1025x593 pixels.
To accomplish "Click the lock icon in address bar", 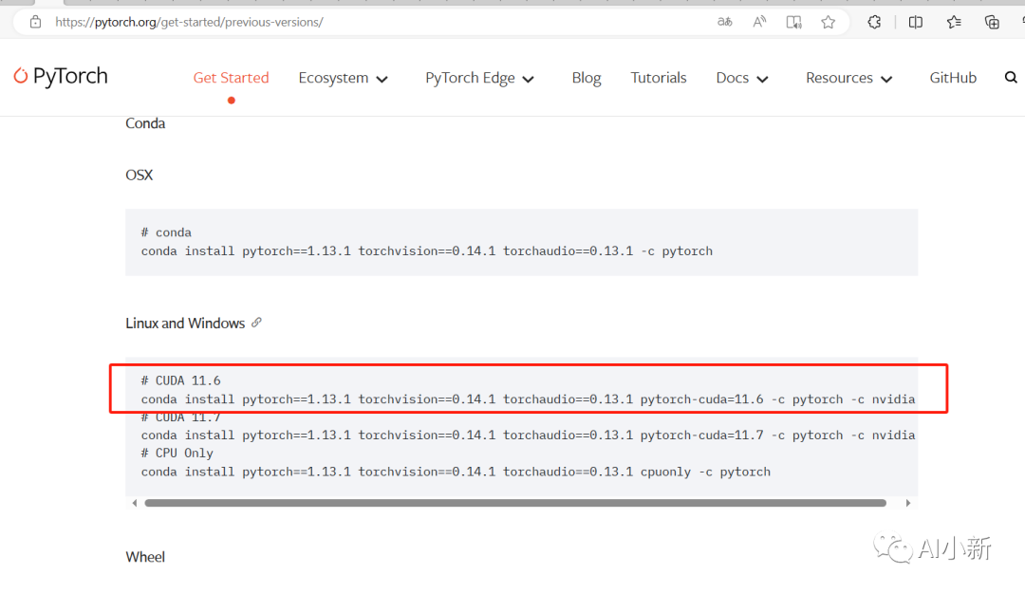I will [35, 22].
